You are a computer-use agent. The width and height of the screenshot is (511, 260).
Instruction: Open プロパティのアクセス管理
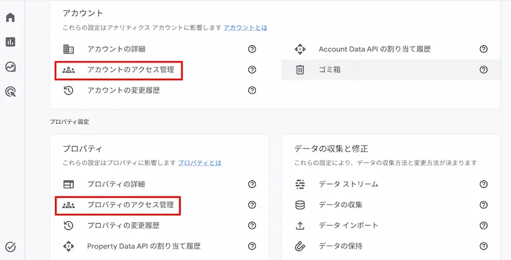131,205
